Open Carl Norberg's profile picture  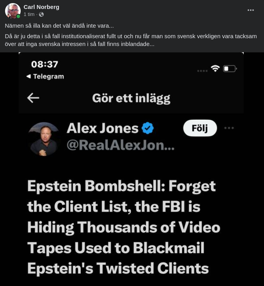click(x=13, y=11)
